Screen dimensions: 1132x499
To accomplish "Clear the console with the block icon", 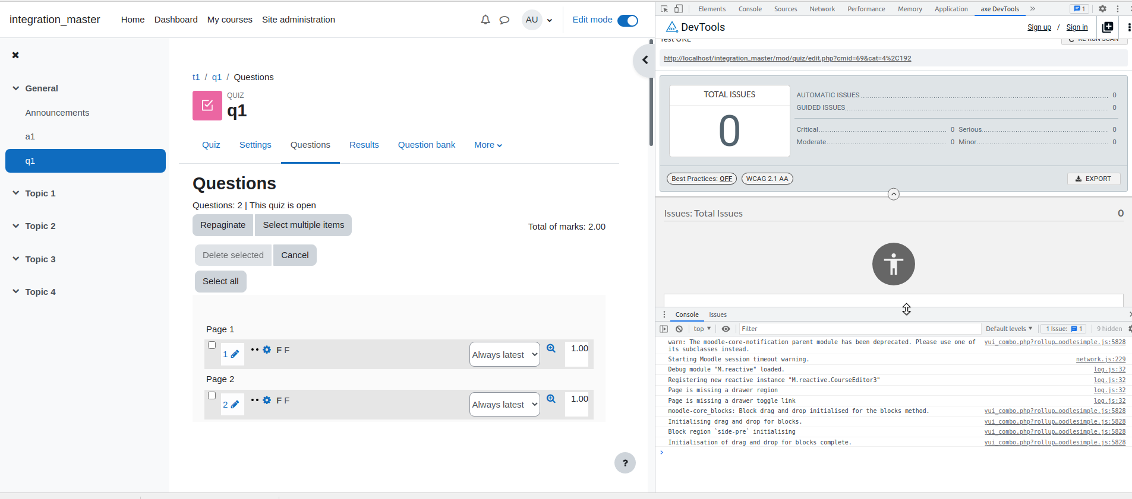I will point(679,329).
